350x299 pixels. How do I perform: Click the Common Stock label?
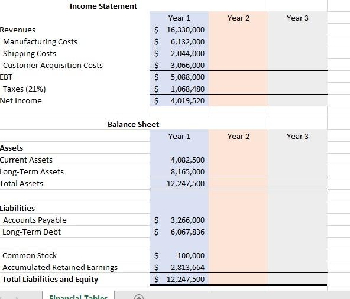tap(30, 256)
